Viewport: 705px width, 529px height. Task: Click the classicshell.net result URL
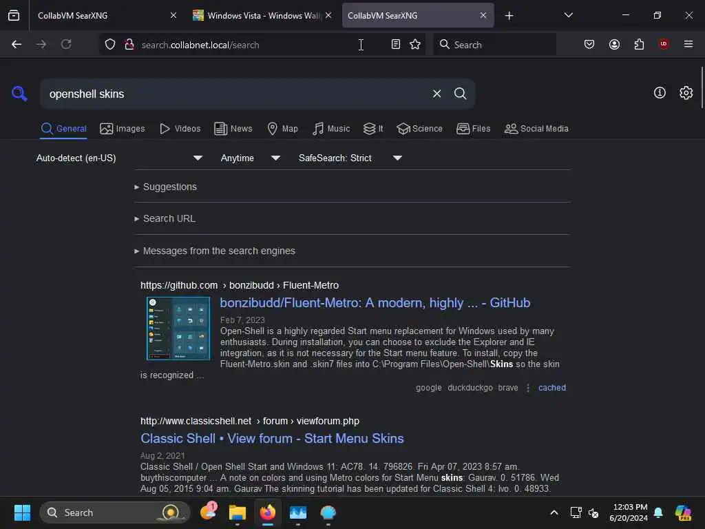click(249, 421)
